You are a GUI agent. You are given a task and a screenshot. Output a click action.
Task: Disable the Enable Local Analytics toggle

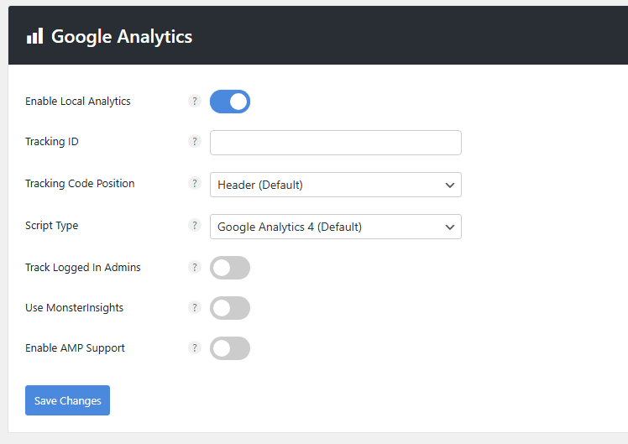230,102
